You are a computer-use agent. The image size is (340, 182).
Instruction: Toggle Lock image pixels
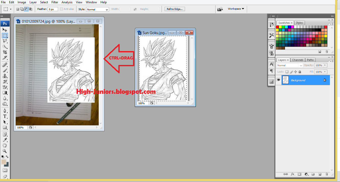tap(291, 72)
